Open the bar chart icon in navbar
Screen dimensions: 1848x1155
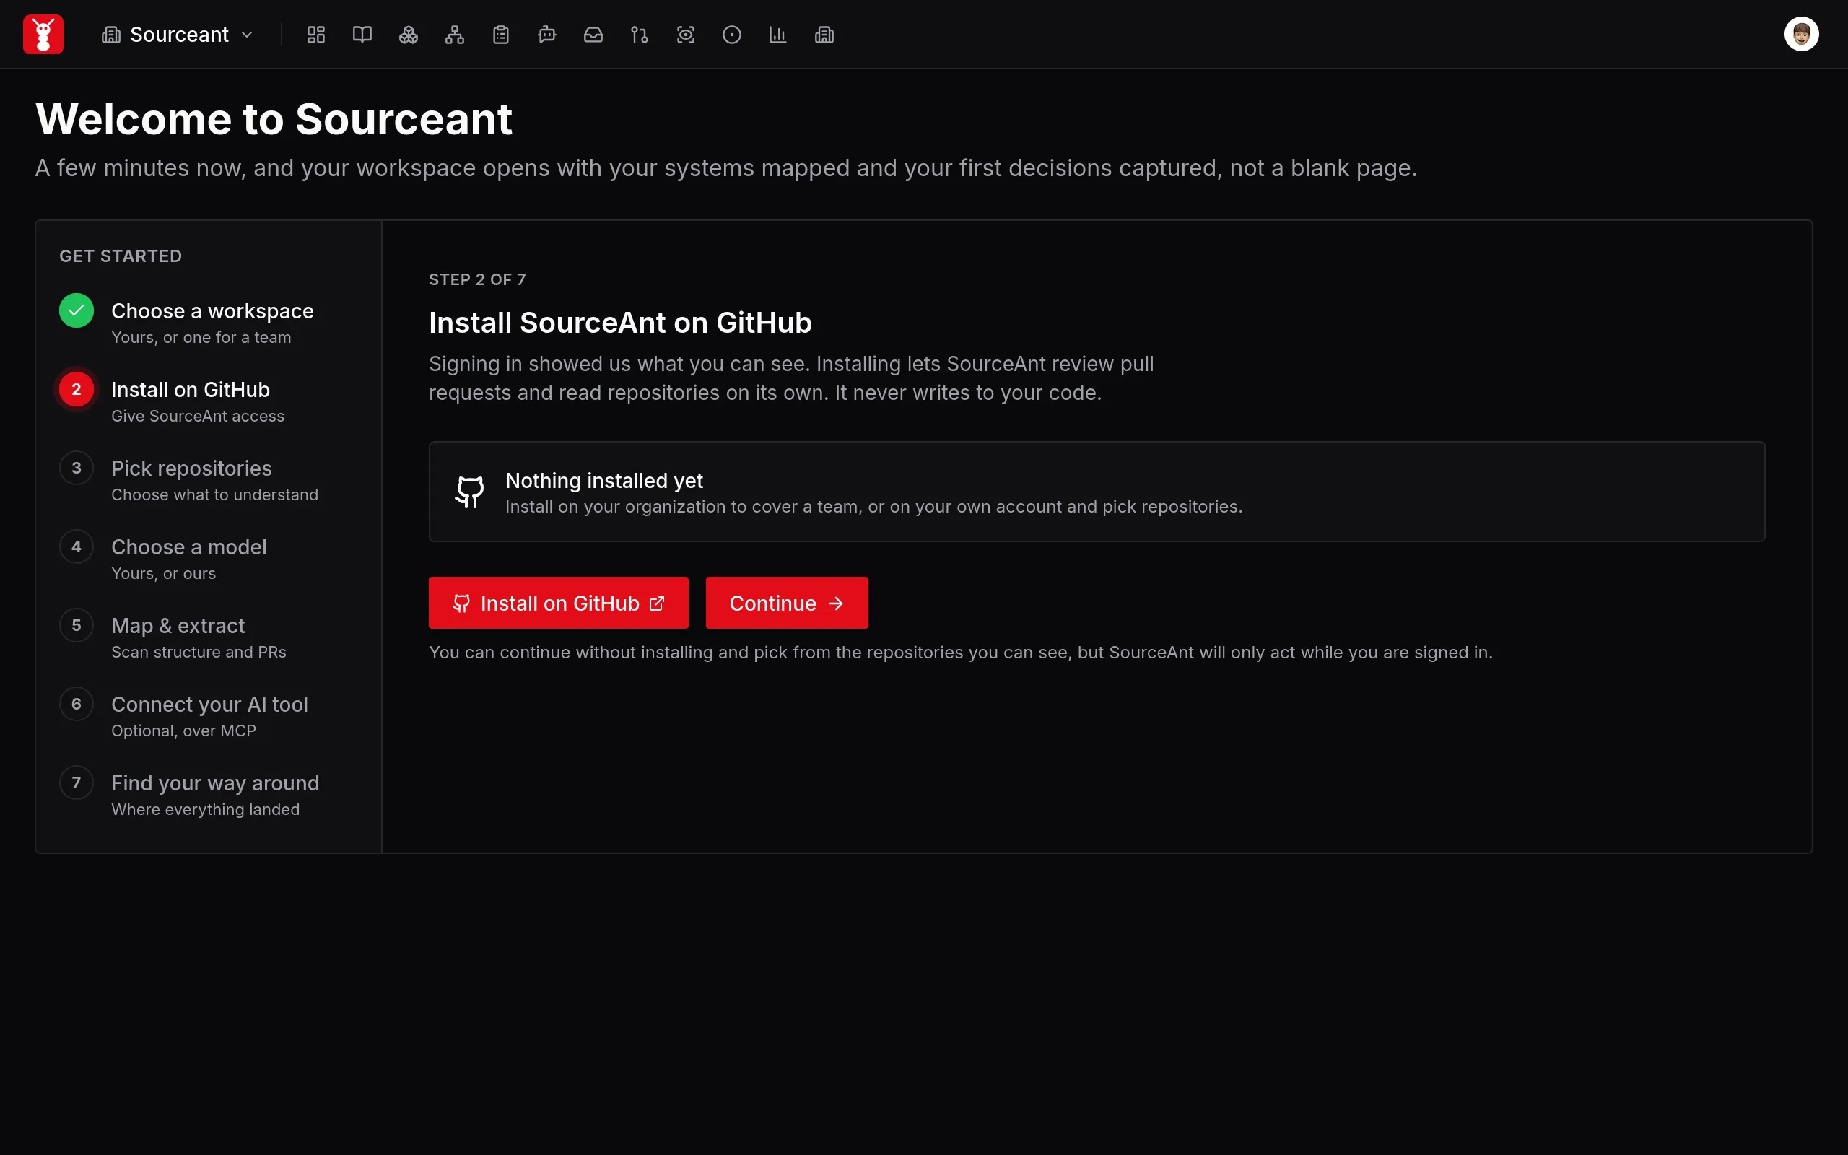[778, 35]
